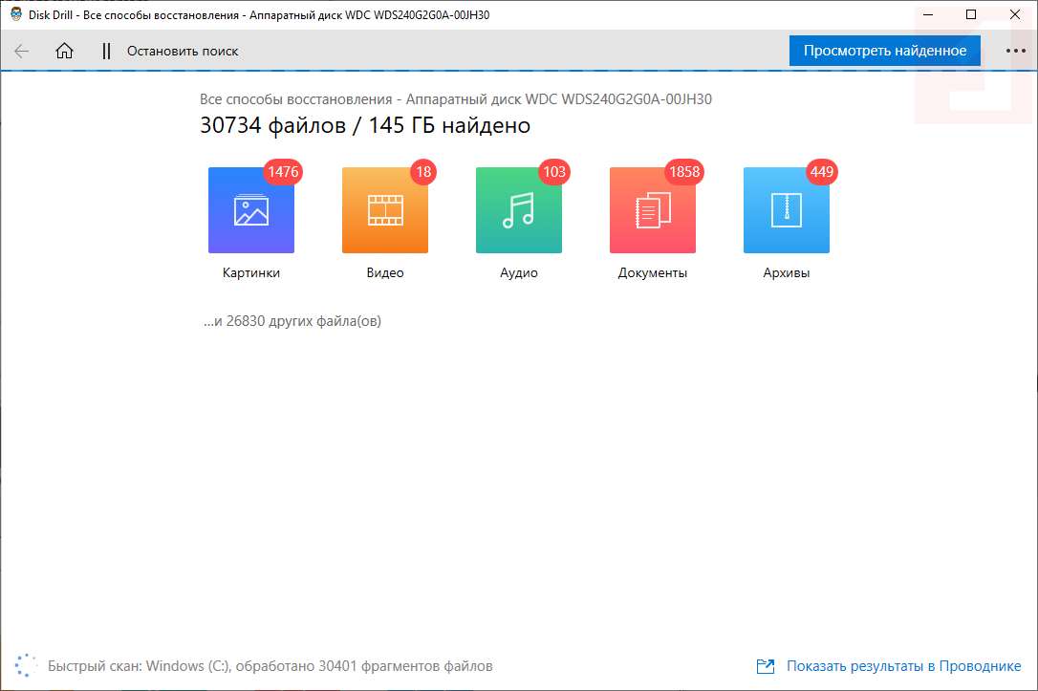1038x691 pixels.
Task: Click the 'Картинки' label
Action: 250,272
